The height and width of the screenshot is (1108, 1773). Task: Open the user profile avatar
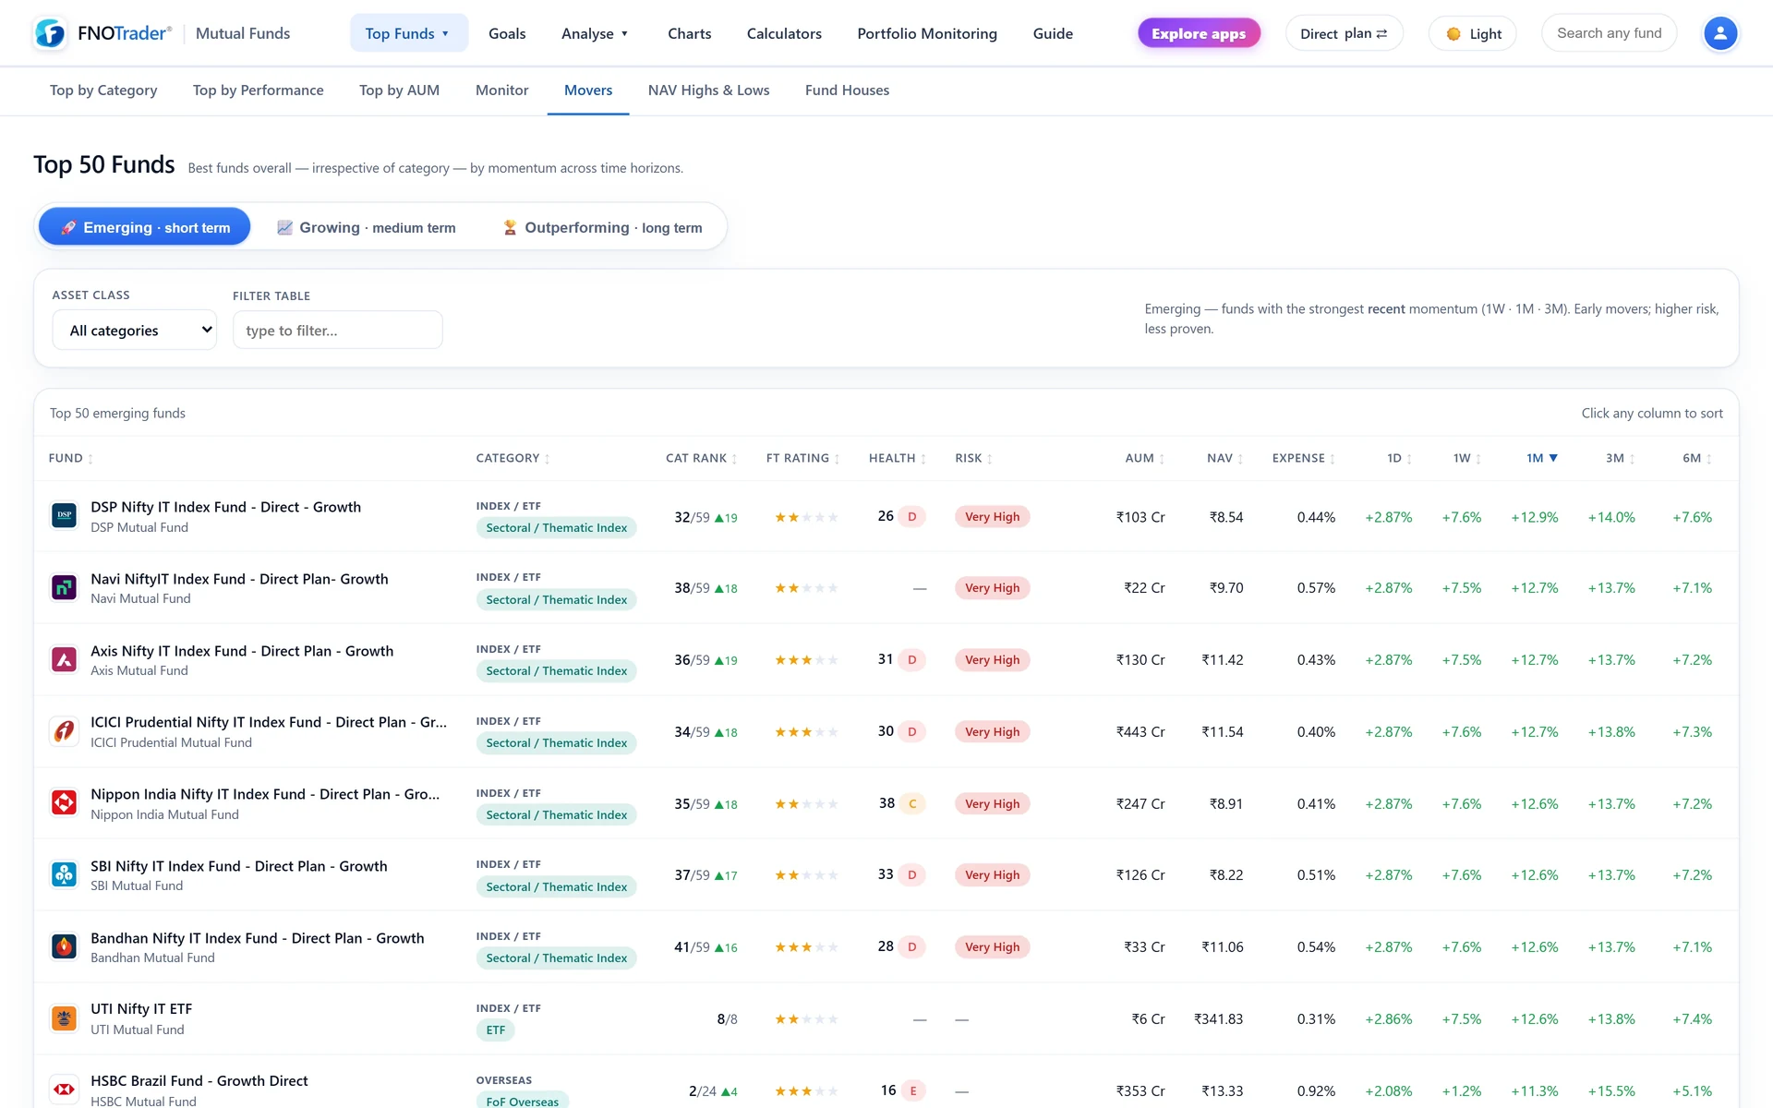(x=1719, y=33)
